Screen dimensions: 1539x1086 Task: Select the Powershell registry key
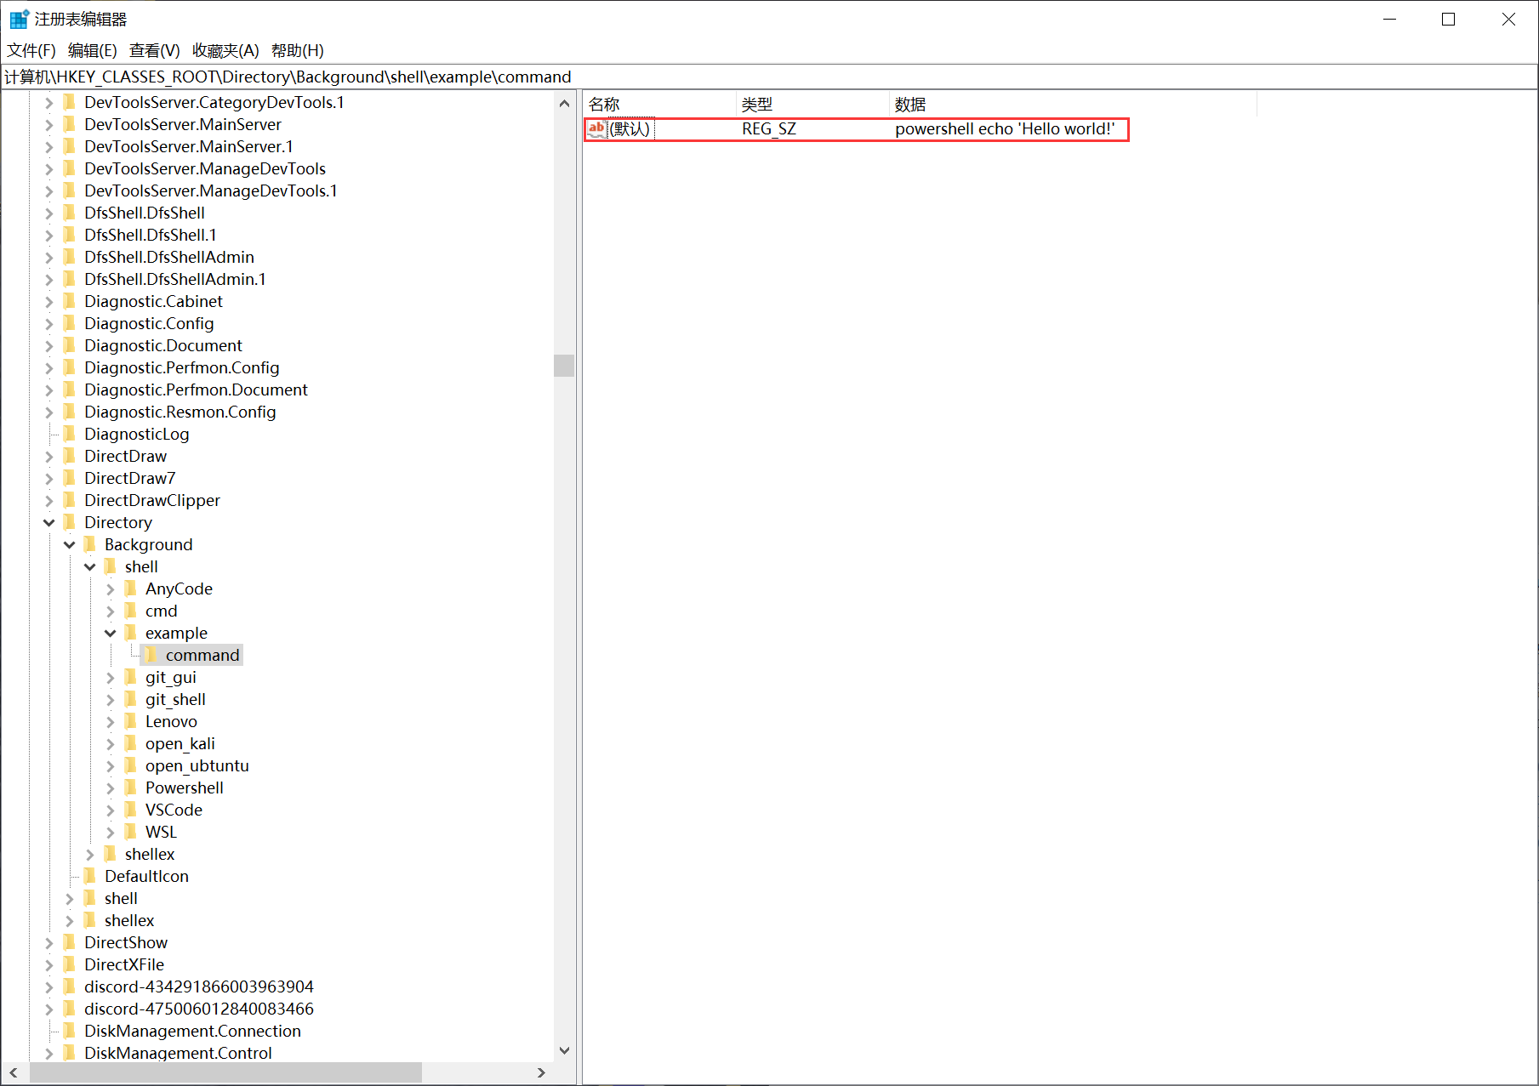[184, 787]
